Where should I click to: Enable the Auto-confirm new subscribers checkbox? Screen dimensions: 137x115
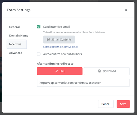coord(39,54)
